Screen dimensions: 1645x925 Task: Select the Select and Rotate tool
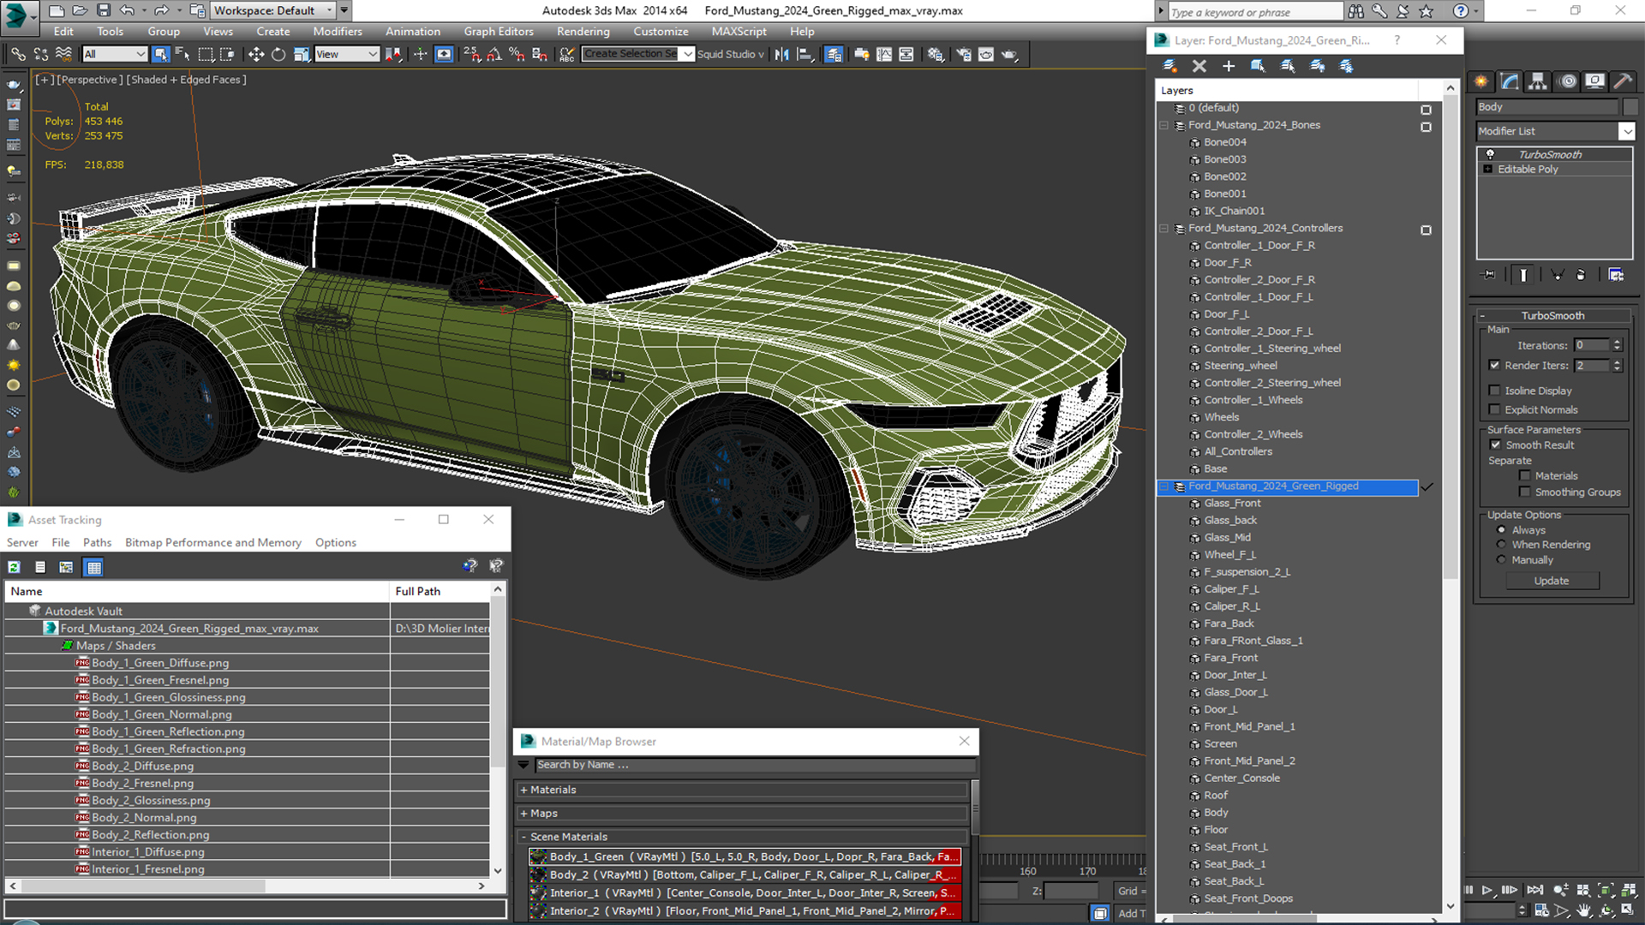[278, 54]
